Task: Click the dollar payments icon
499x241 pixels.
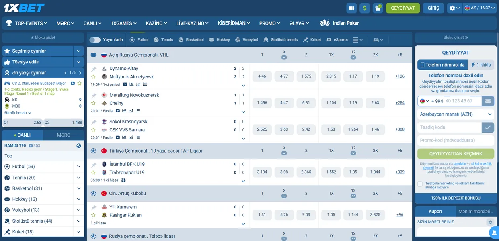Action: [x=365, y=8]
